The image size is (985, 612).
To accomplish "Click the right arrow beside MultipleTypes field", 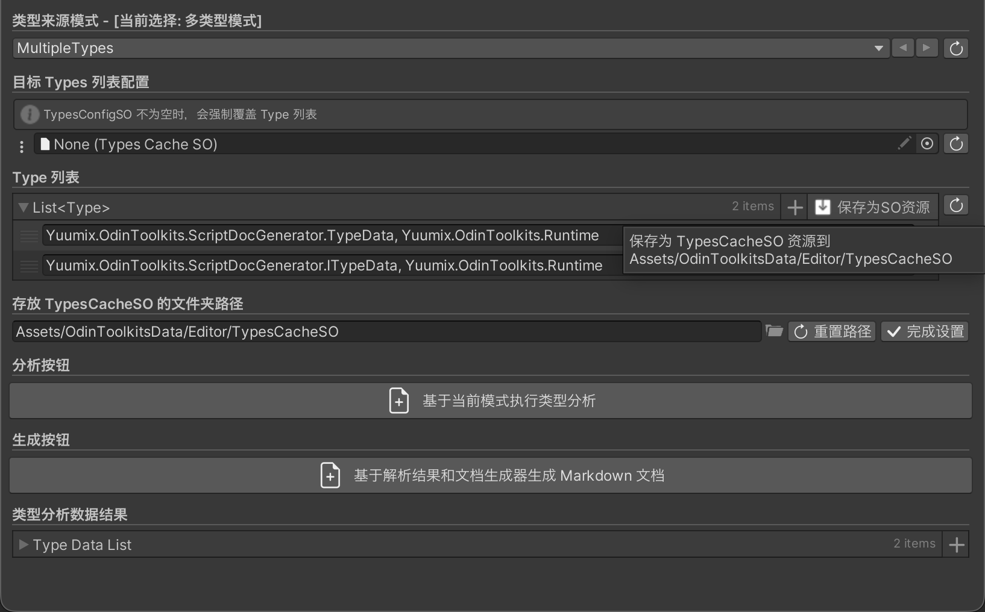I will [x=927, y=48].
